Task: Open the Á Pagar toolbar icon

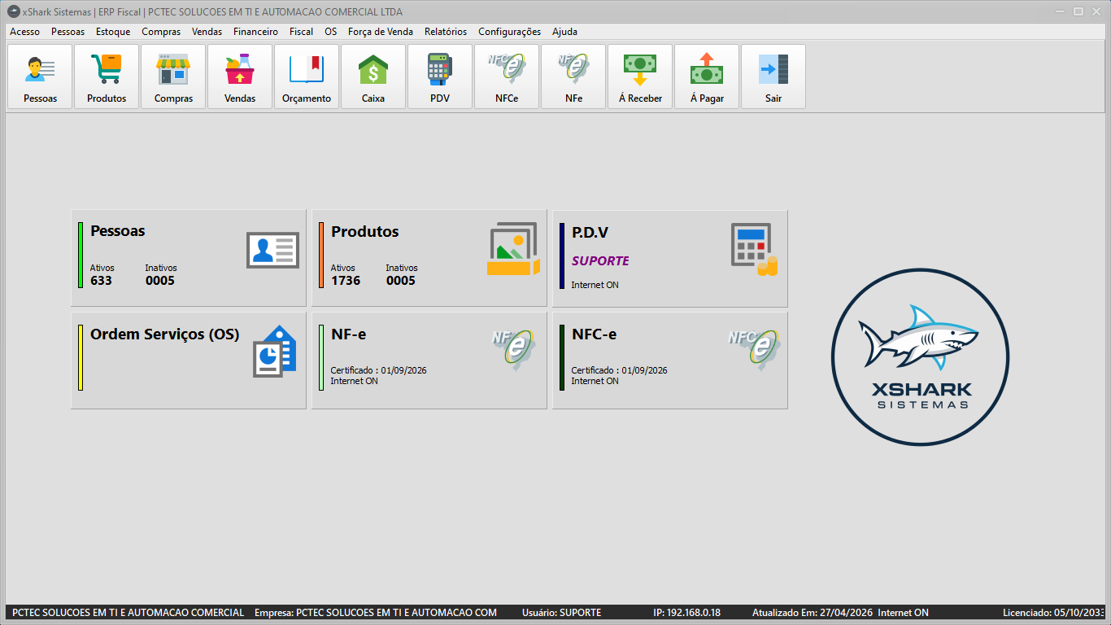Action: (707, 76)
